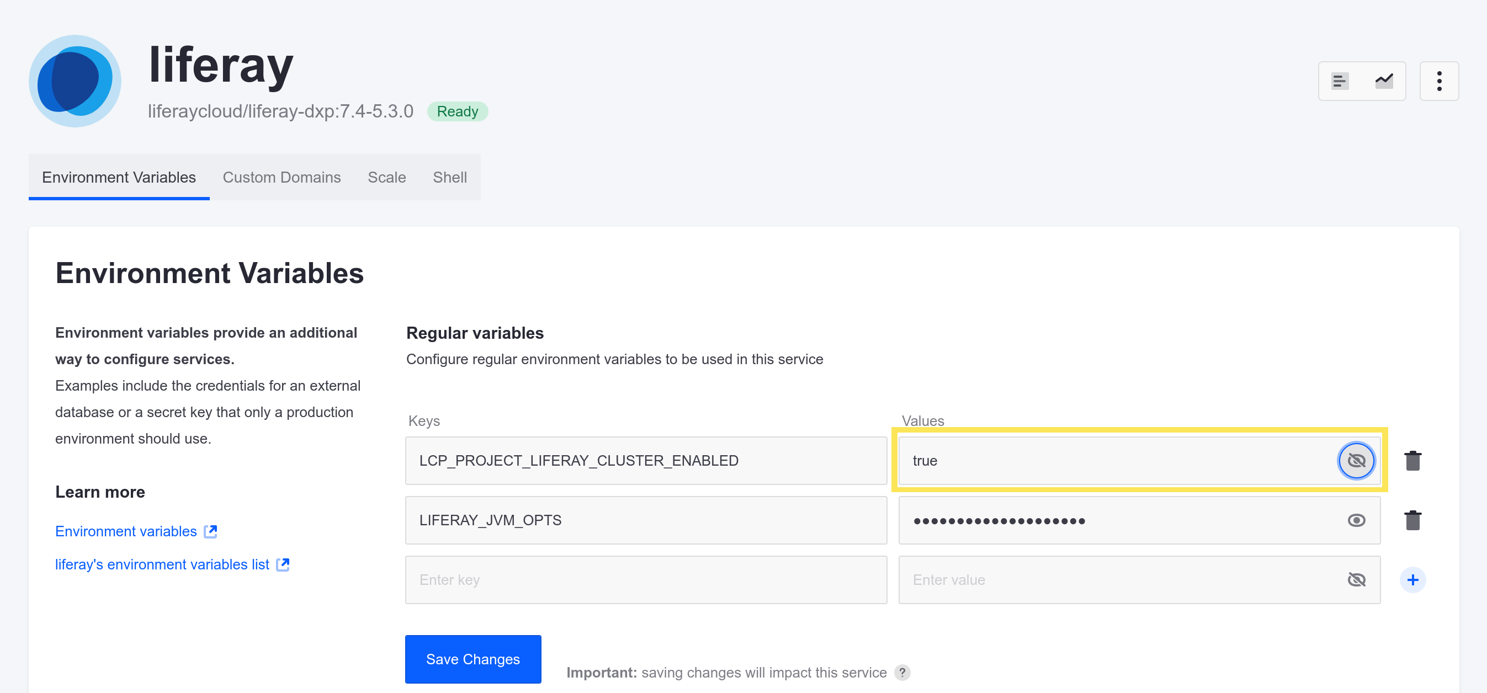Open the three-dot more options menu
Image resolution: width=1487 pixels, height=693 pixels.
pyautogui.click(x=1439, y=81)
